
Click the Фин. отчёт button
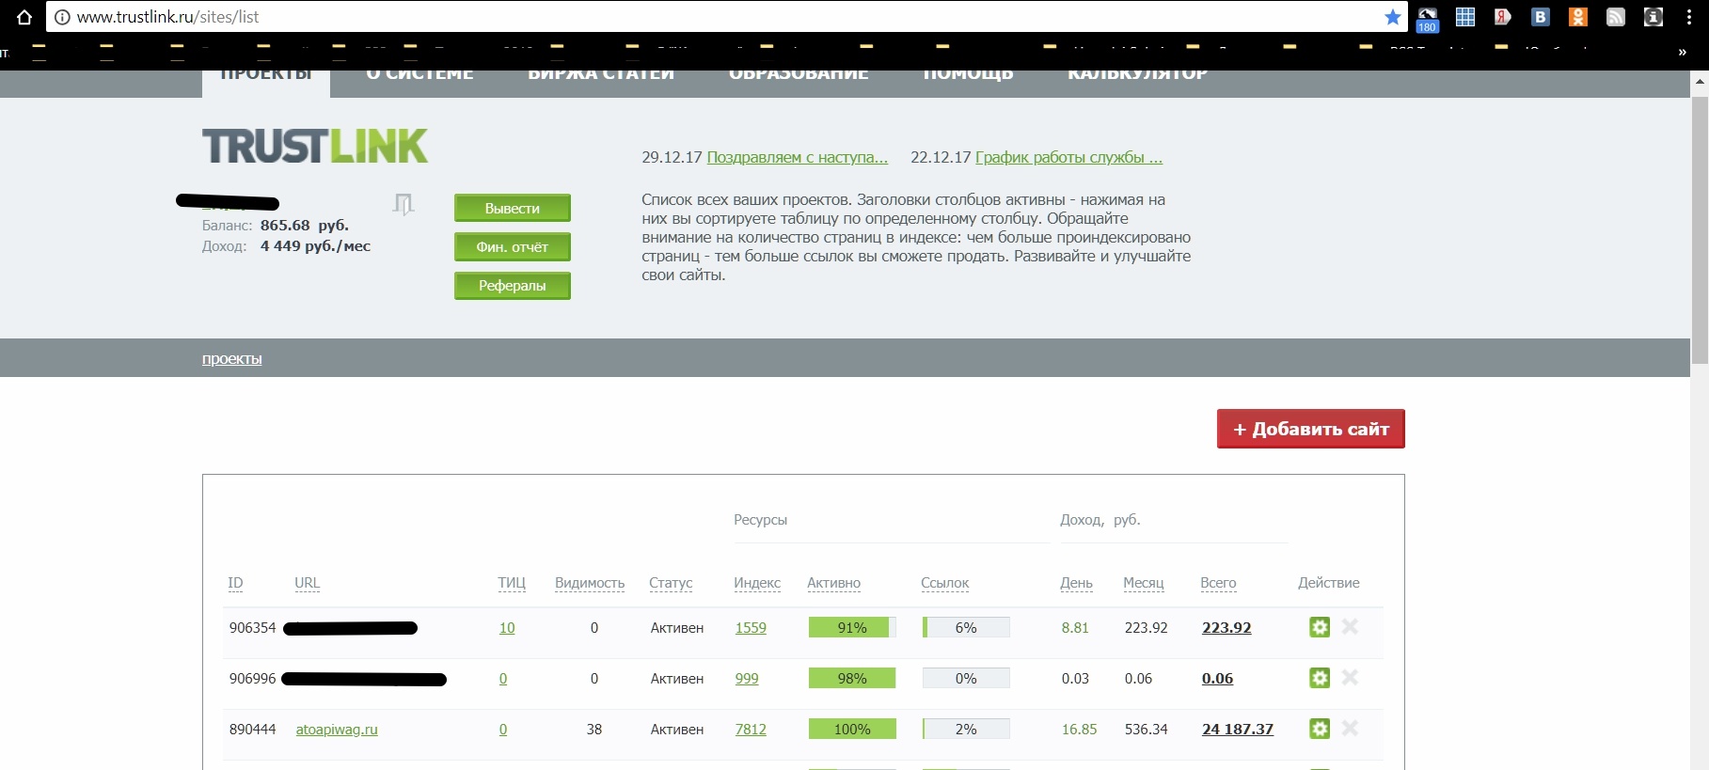pyautogui.click(x=513, y=246)
